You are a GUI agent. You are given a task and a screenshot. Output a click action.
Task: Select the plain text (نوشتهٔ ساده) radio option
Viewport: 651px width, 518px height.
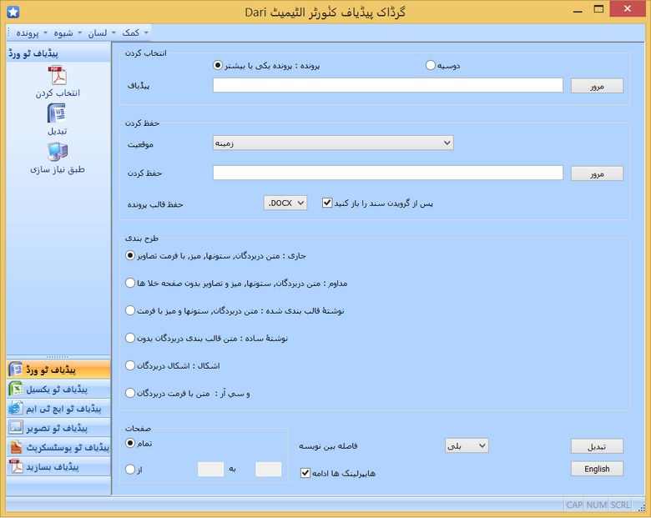tap(130, 338)
